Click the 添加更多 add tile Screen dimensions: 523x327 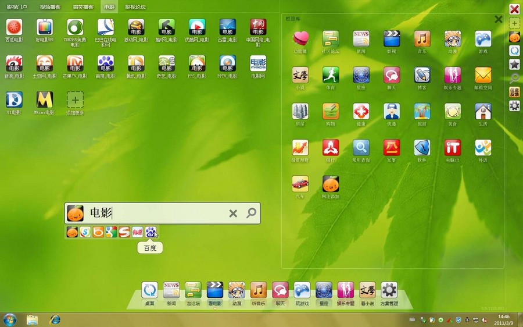[x=75, y=99]
